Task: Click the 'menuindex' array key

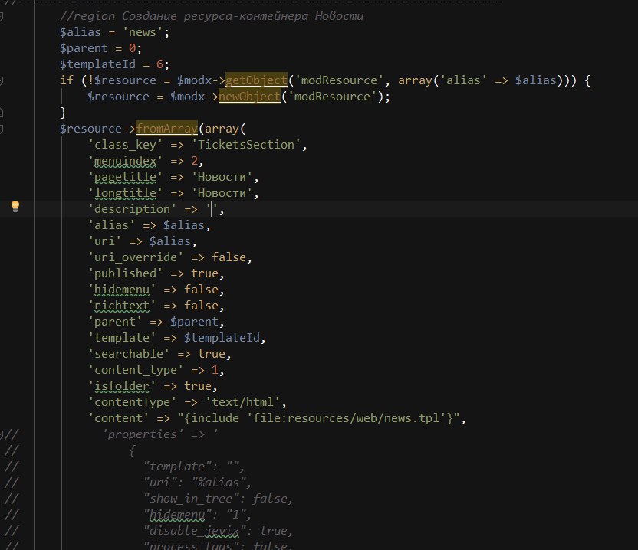Action: [125, 161]
